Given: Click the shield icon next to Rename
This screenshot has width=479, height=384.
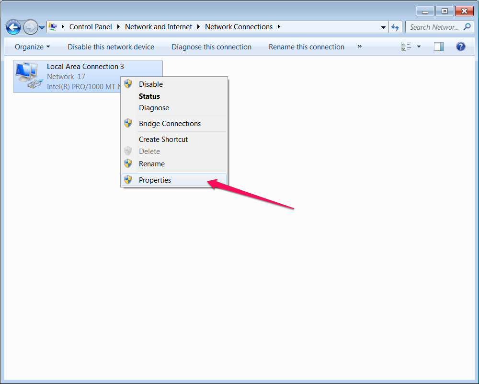Looking at the screenshot, I should [128, 163].
